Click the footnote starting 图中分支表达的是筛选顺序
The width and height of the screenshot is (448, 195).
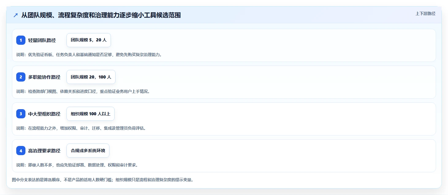[x=103, y=180]
